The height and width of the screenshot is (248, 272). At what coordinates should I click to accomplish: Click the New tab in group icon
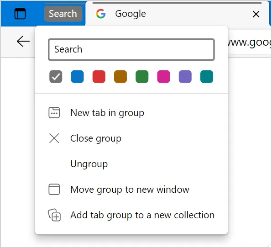pyautogui.click(x=54, y=113)
